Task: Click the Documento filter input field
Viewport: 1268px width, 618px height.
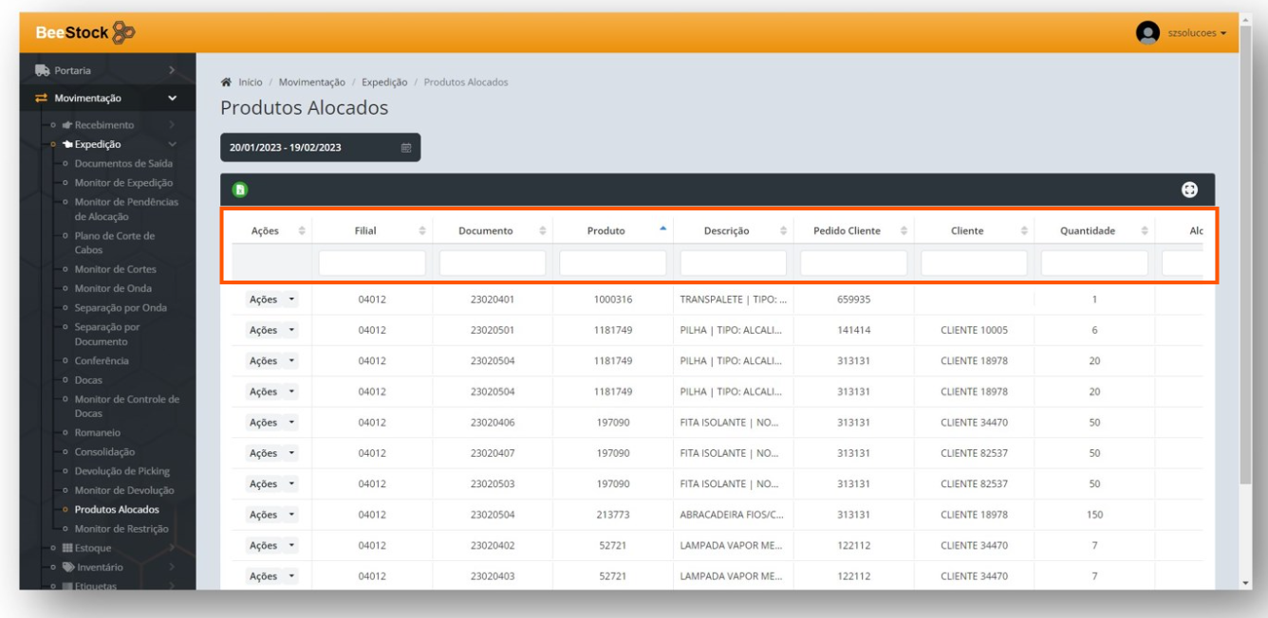Action: (x=492, y=263)
